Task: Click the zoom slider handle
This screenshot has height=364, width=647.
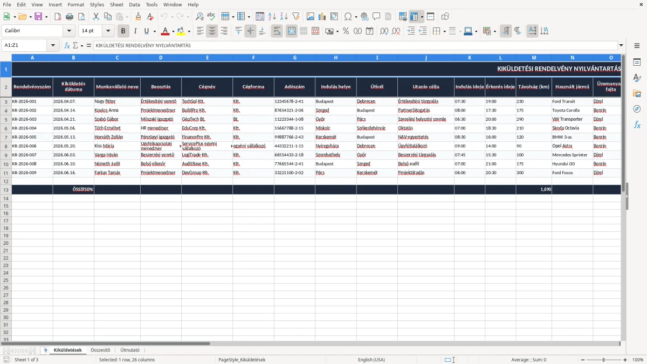Action: 603,360
